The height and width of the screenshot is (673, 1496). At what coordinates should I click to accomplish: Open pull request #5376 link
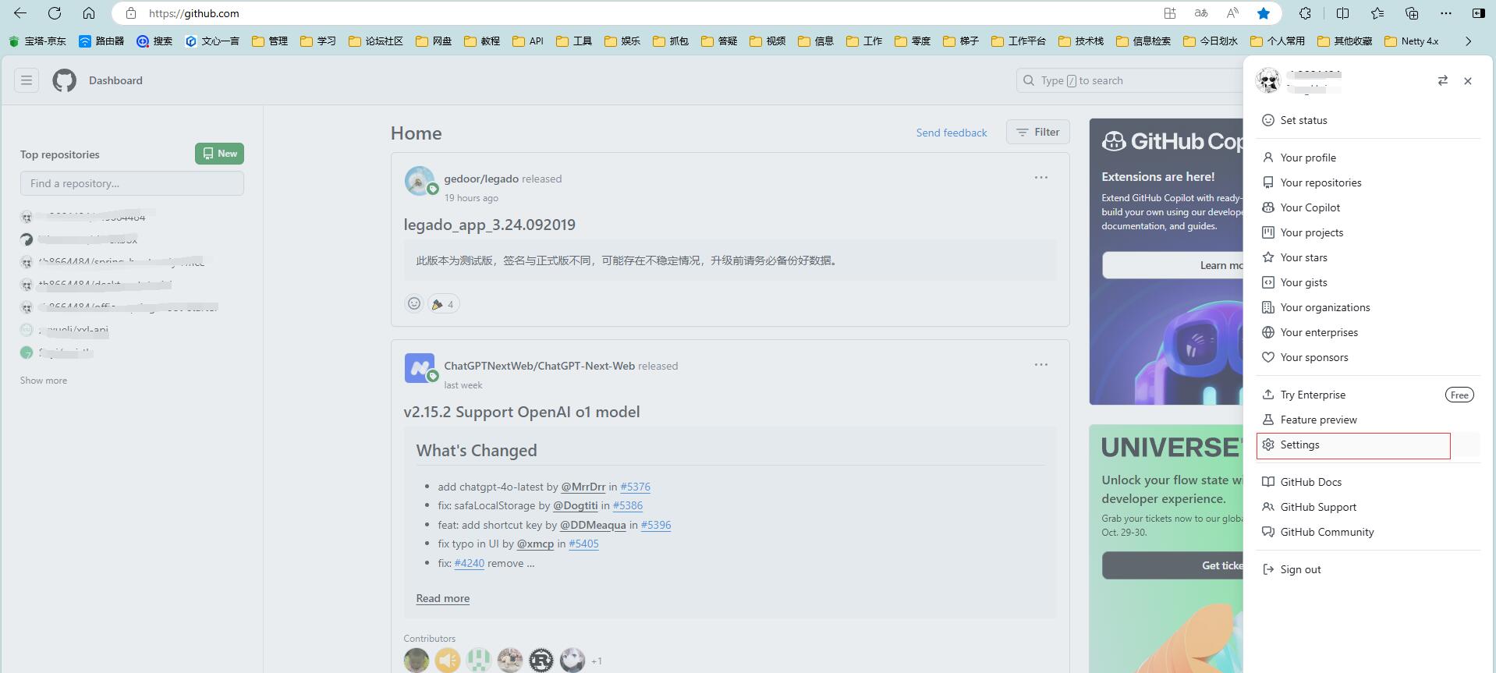pyautogui.click(x=635, y=487)
